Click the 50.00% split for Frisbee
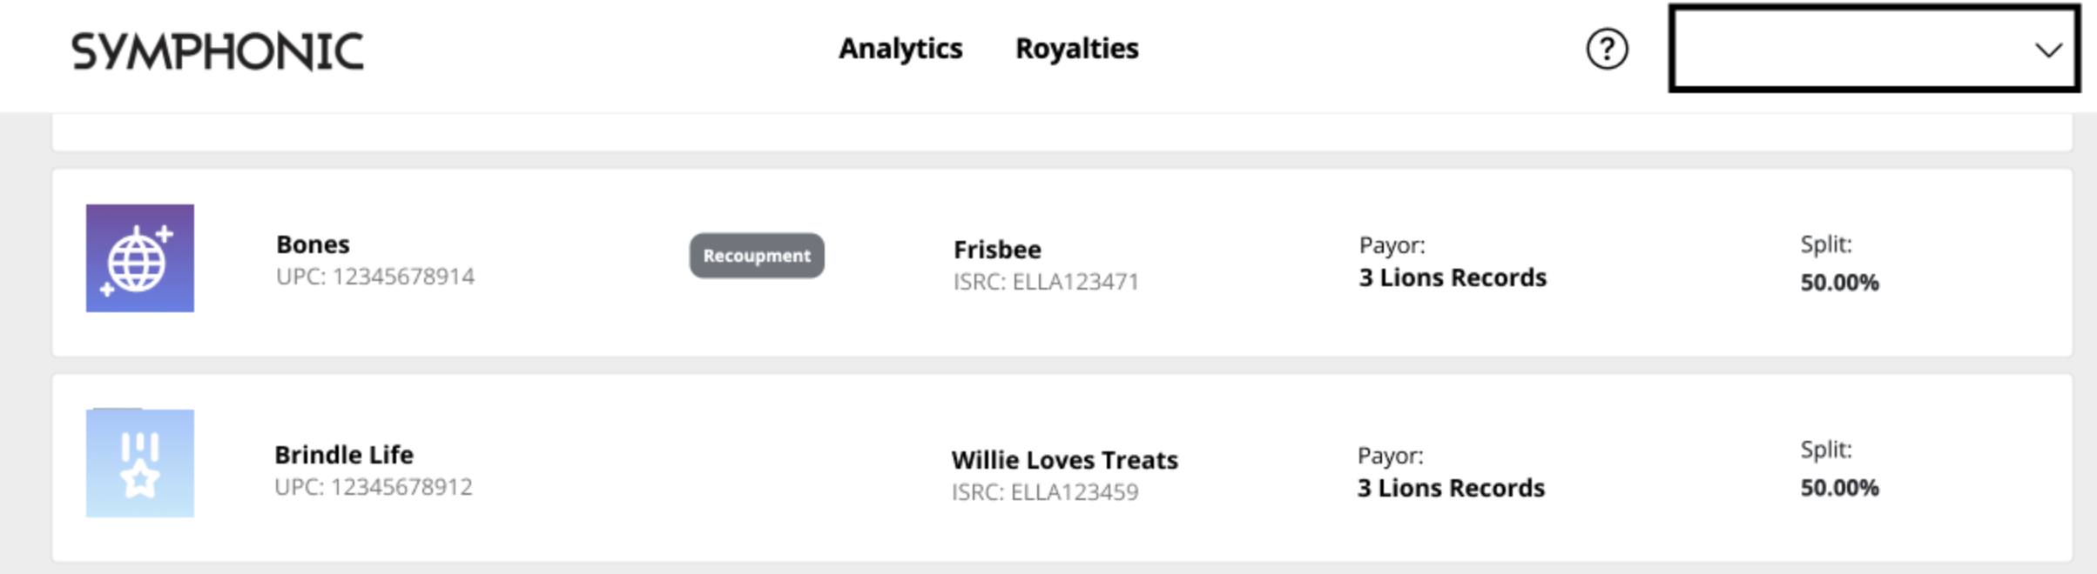The image size is (2097, 574). (1839, 283)
